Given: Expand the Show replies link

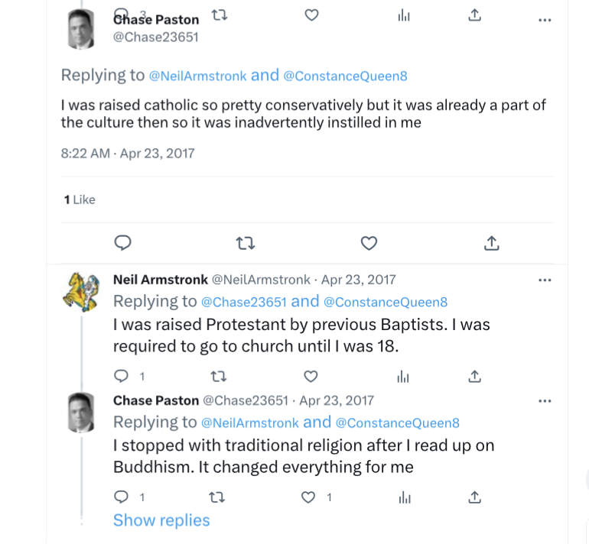Looking at the screenshot, I should click(x=161, y=520).
